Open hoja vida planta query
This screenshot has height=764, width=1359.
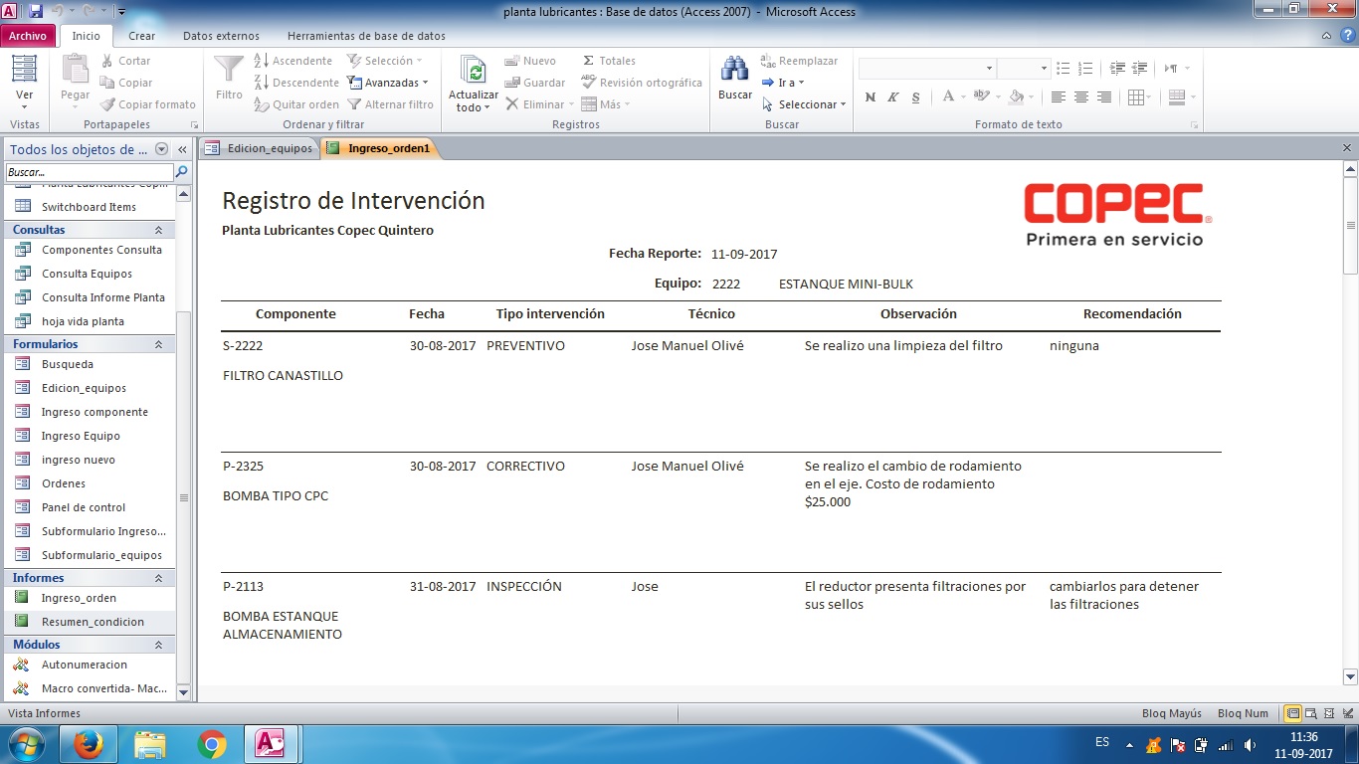pos(89,321)
